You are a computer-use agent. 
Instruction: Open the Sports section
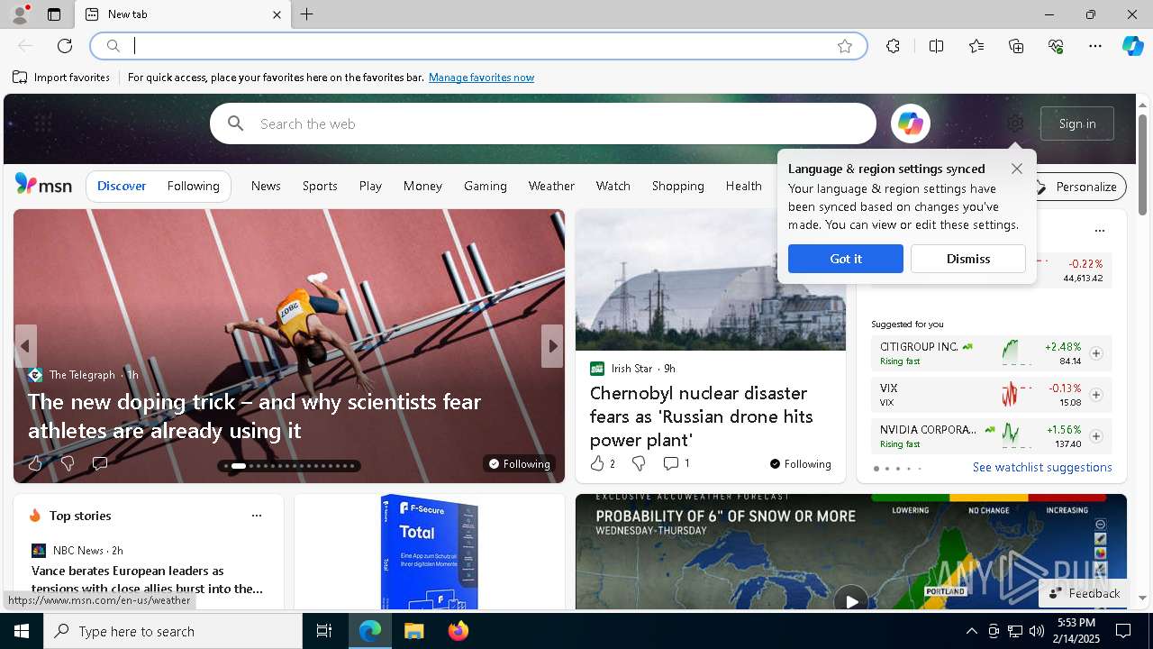coord(320,186)
